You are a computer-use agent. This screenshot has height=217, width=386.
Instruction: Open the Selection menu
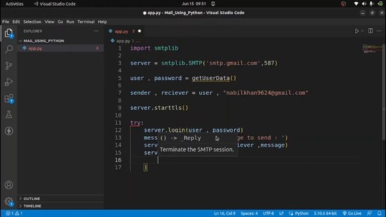[x=32, y=22]
